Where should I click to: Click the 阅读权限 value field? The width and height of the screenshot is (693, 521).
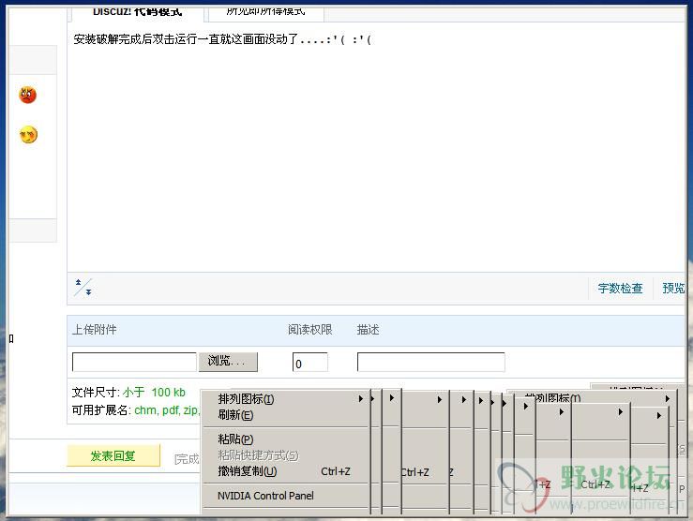[309, 362]
